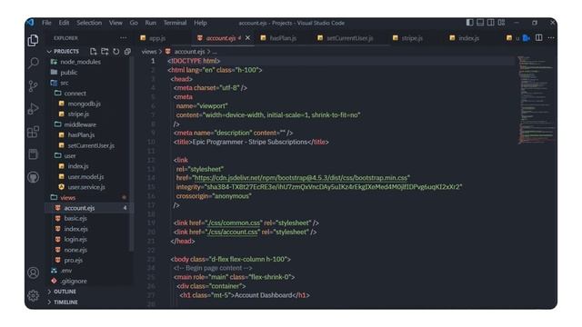Collapse all folders in Explorer
Image resolution: width=582 pixels, height=327 pixels.
(127, 51)
